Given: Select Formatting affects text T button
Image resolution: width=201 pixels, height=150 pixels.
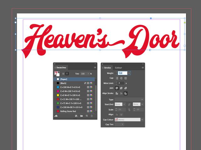Looking at the screenshot, I should coord(67,74).
